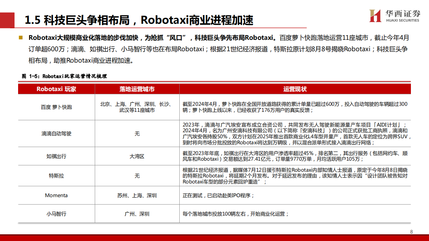Image resolution: width=429 pixels, height=241 pixels.
Task: Click the status text mentioning AIDI计划
Action: [296, 134]
